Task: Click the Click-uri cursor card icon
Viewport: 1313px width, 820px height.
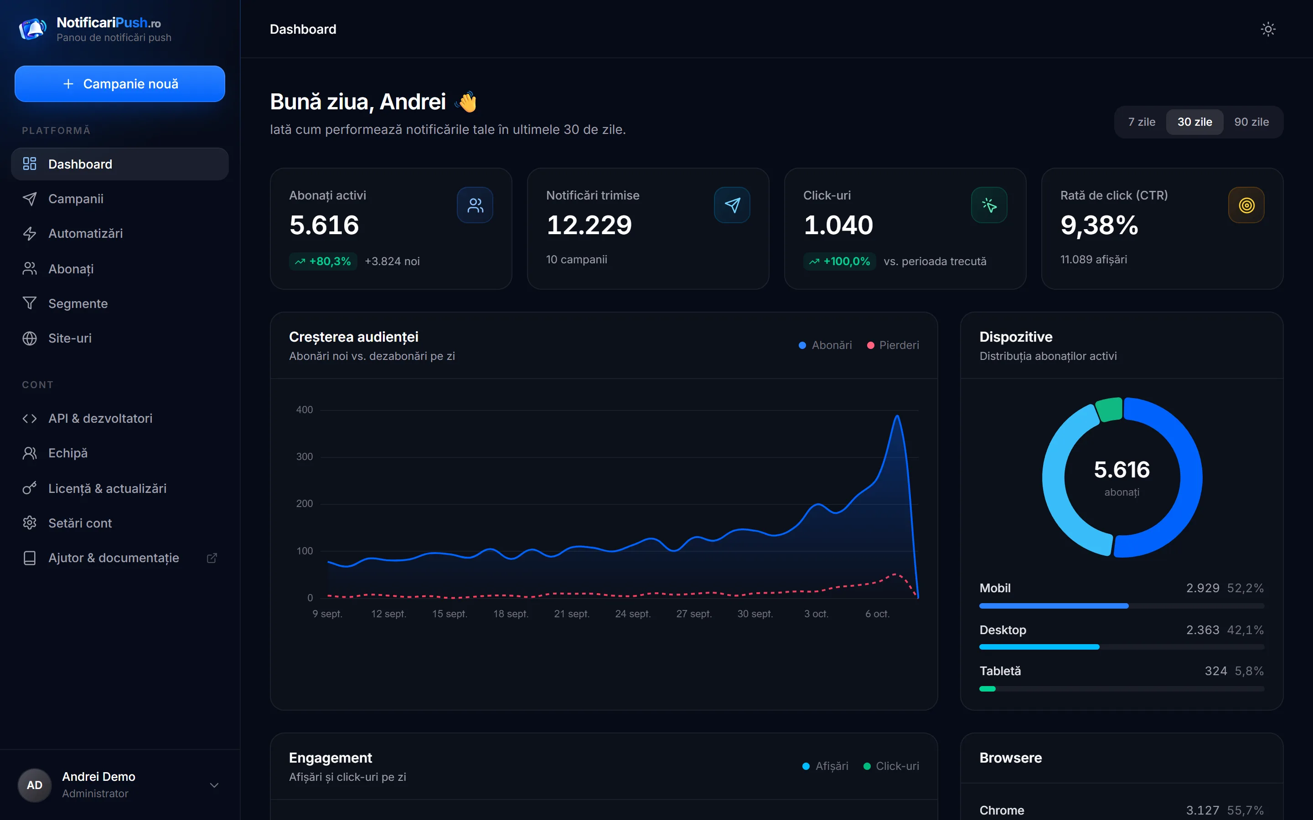Action: coord(989,205)
